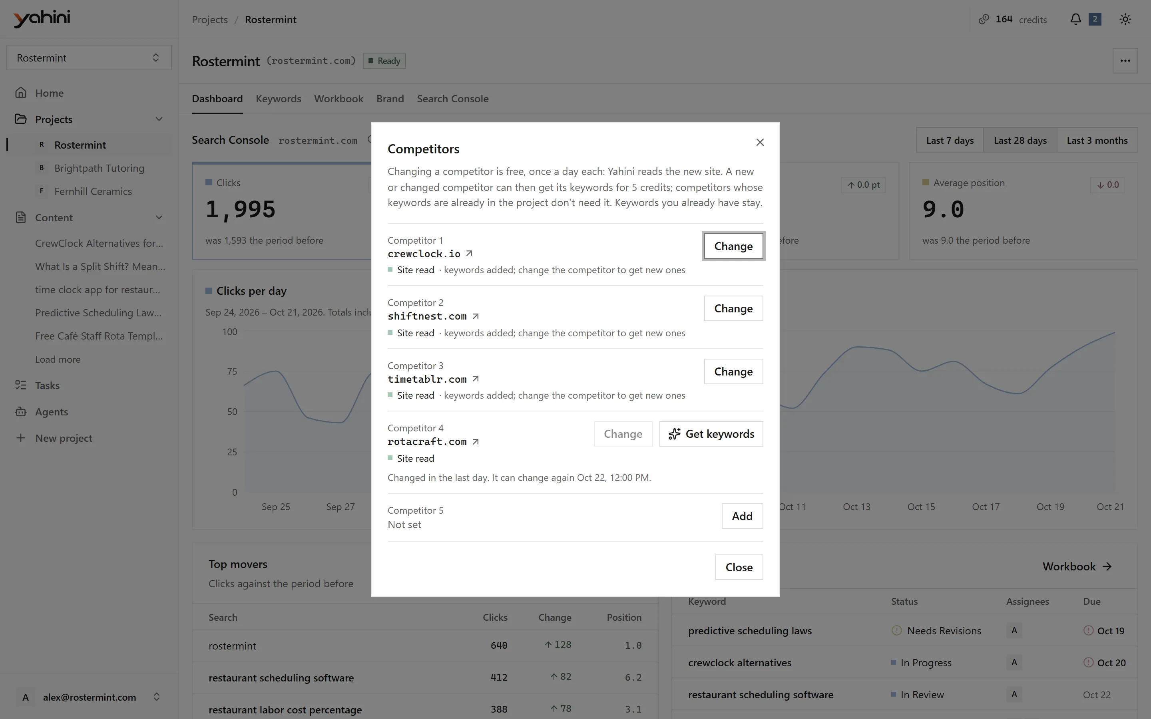Click the Projects folder icon
Screen dimensions: 1151x719
click(20, 119)
